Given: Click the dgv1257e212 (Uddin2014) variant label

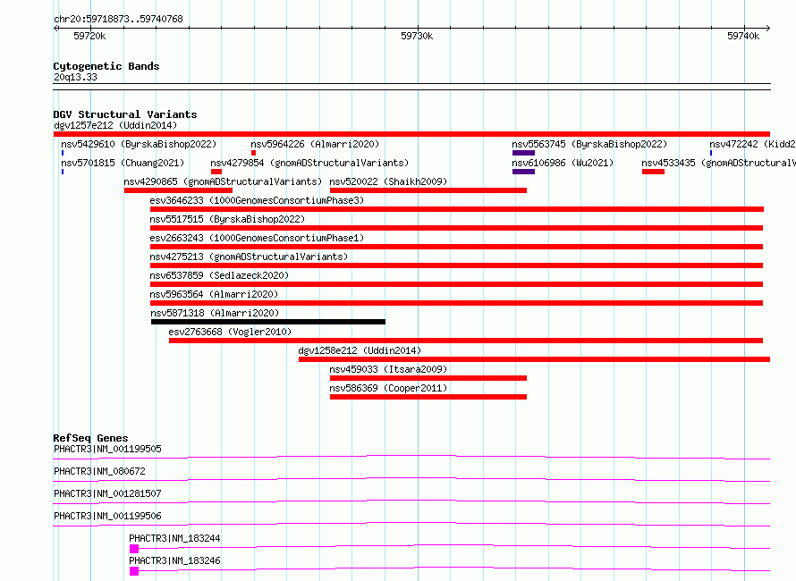Looking at the screenshot, I should tap(115, 125).
